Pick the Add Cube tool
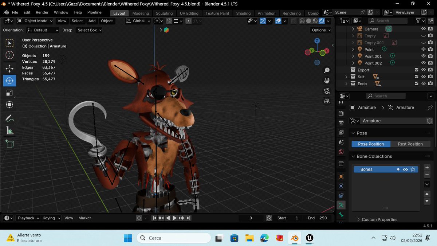Image resolution: width=437 pixels, height=246 pixels. (10, 144)
